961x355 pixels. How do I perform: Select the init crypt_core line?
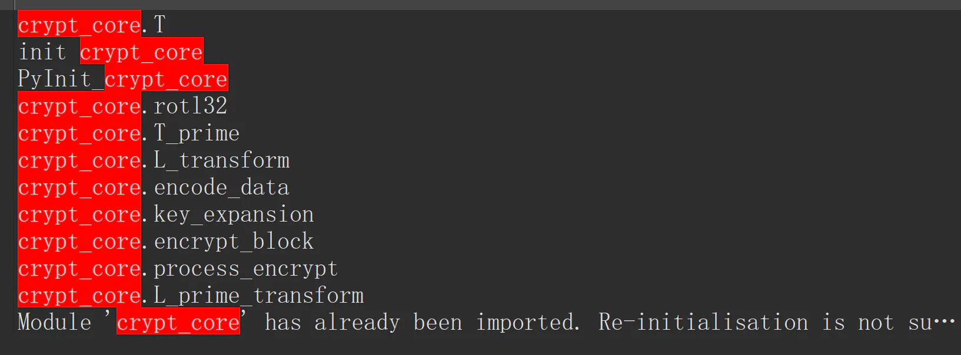pos(111,52)
